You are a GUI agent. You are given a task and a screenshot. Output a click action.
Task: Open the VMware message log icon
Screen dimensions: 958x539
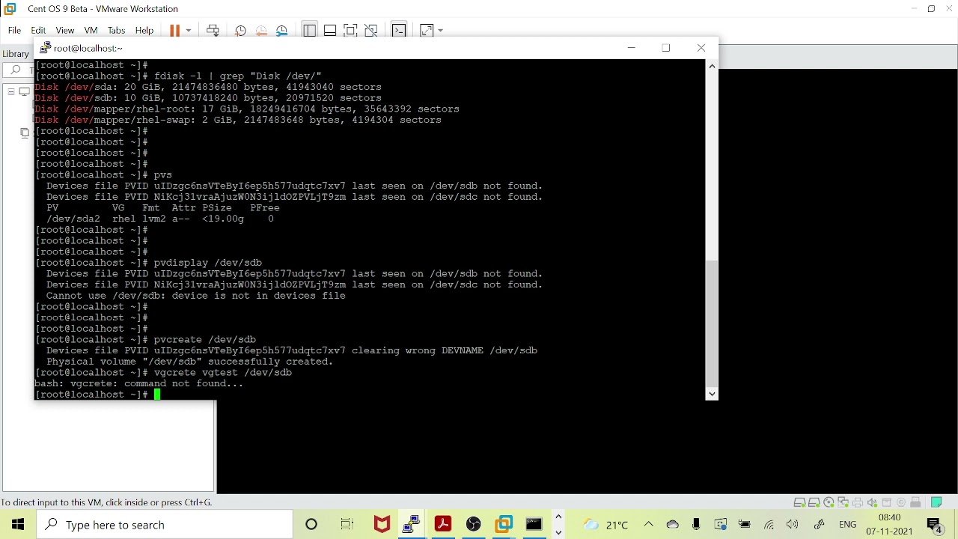(937, 503)
